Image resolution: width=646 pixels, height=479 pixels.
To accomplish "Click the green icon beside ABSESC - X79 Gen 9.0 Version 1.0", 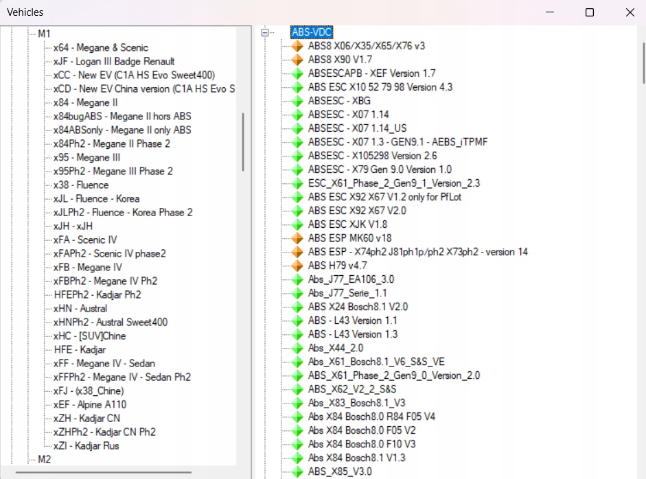I will click(297, 170).
